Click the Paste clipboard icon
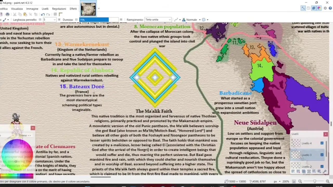This screenshot has height=187, width=333. pos(25,14)
